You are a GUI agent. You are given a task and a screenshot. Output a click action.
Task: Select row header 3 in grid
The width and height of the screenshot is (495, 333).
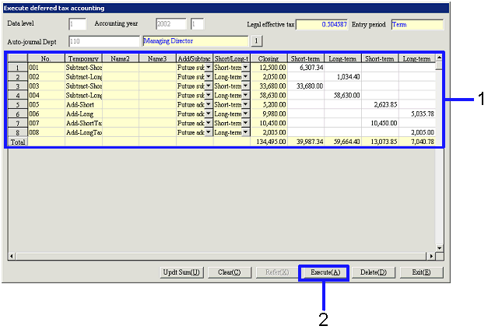[17, 86]
